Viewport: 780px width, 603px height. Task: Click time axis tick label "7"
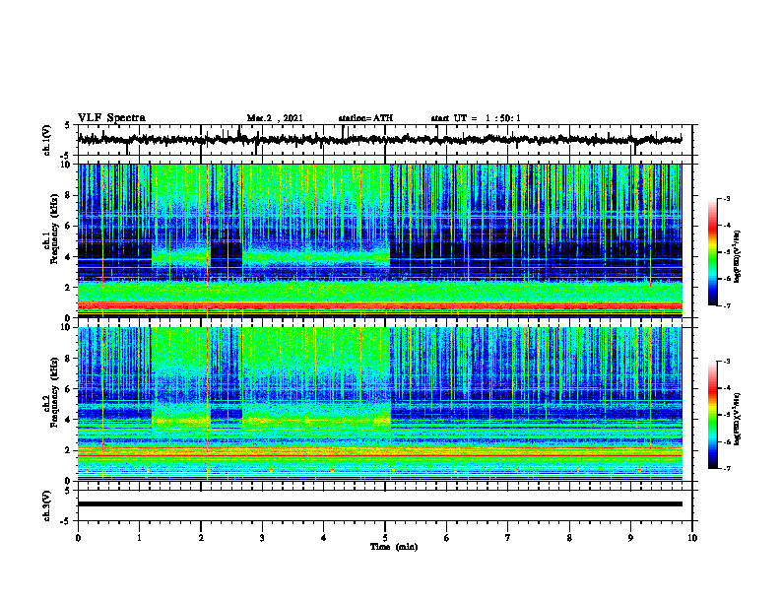tap(508, 538)
